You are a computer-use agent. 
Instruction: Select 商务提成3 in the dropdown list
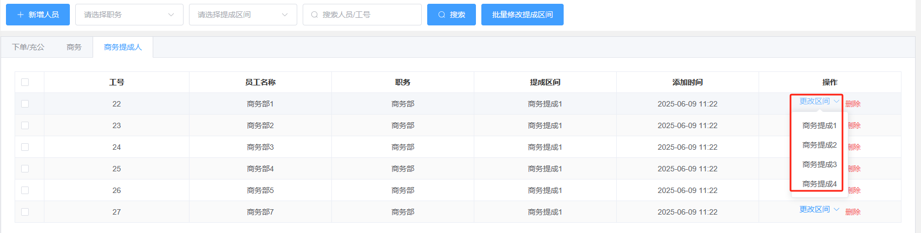coord(819,164)
